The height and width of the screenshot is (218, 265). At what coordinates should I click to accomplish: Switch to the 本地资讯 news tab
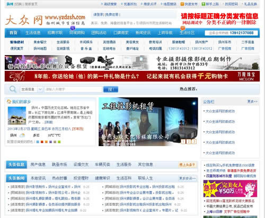tap(38, 178)
